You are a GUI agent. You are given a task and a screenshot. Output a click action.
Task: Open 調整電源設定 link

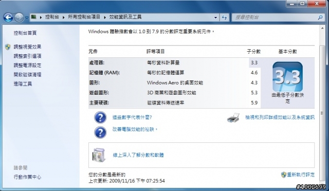click(27, 65)
